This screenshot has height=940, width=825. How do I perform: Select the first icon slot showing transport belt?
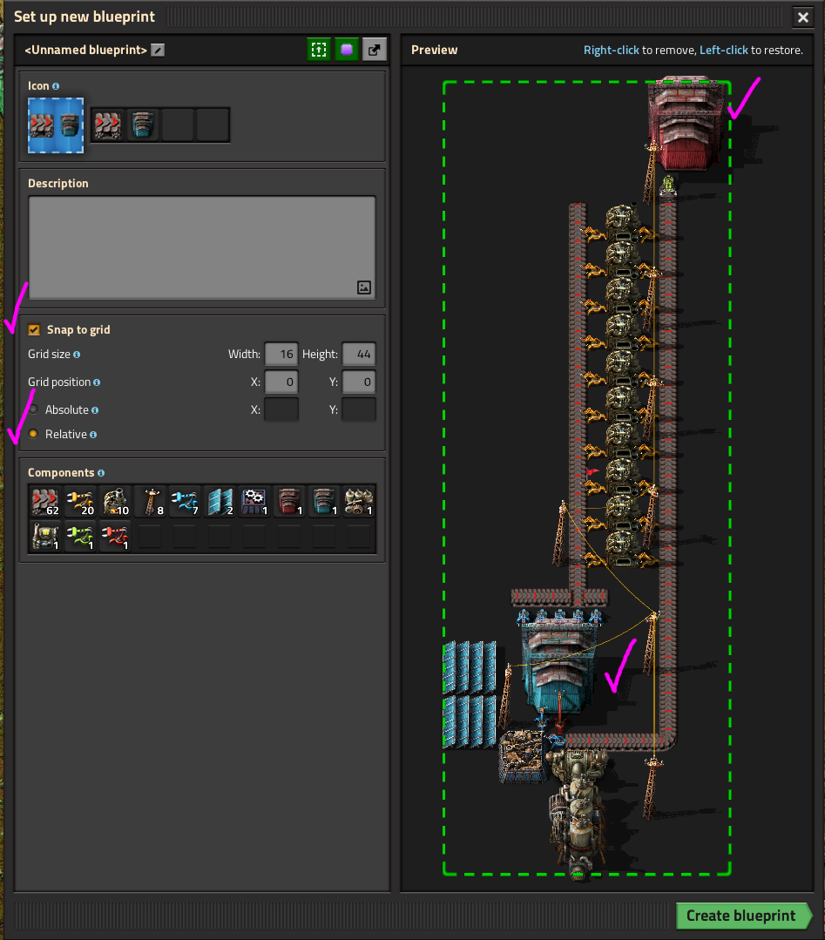tap(108, 125)
